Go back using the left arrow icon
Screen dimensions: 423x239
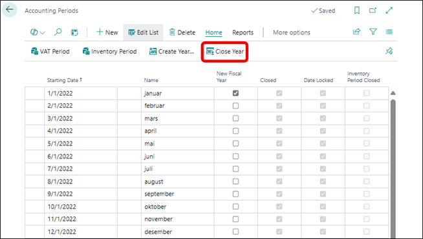(10, 10)
